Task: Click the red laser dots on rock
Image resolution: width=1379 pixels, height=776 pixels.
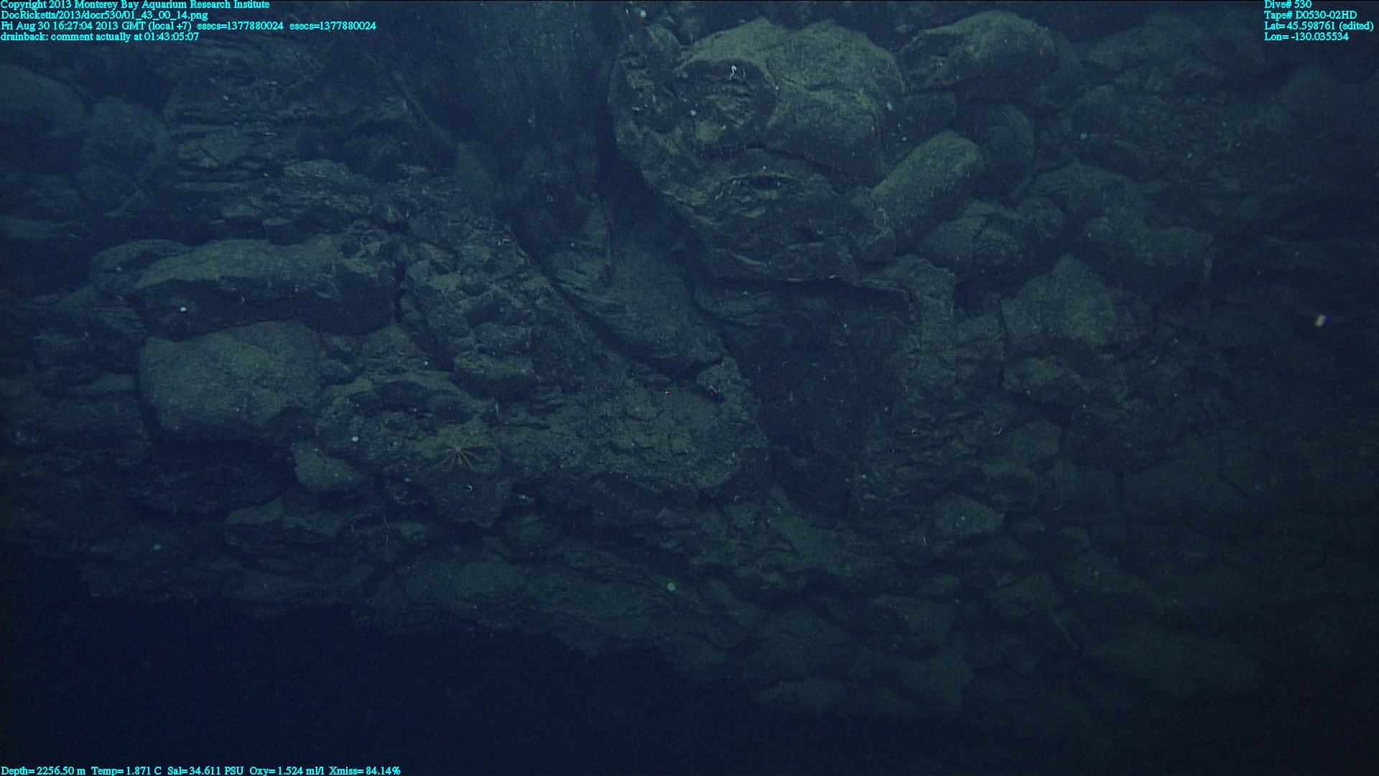Action: (x=667, y=392)
